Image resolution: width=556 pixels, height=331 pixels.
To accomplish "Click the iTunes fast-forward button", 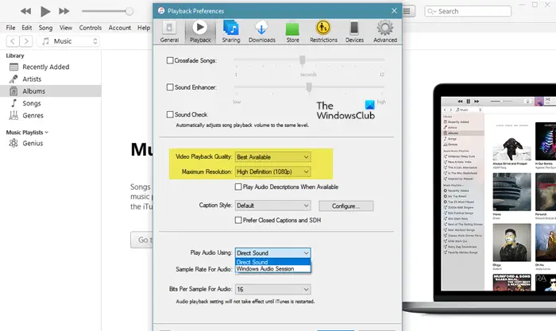I will pyautogui.click(x=64, y=11).
